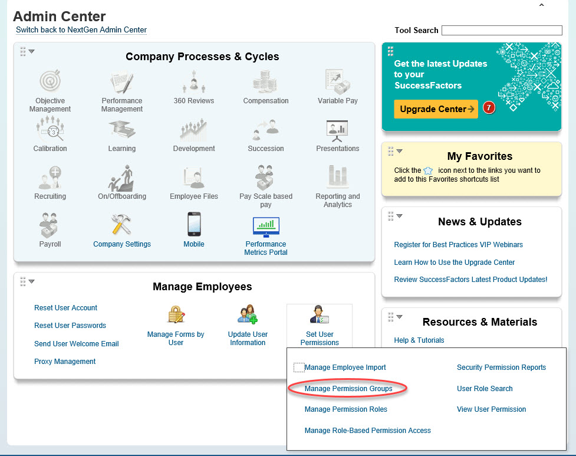The height and width of the screenshot is (456, 576).
Task: Focus the Tool Search input field
Action: (502, 31)
